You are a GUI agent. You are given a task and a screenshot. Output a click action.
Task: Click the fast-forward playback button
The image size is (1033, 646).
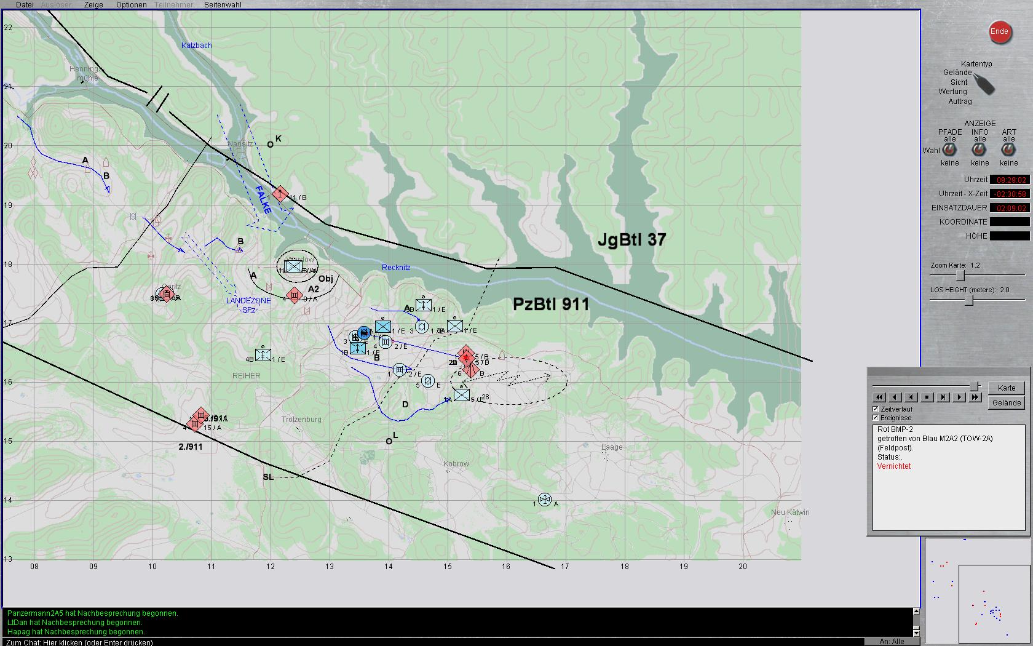pyautogui.click(x=975, y=397)
